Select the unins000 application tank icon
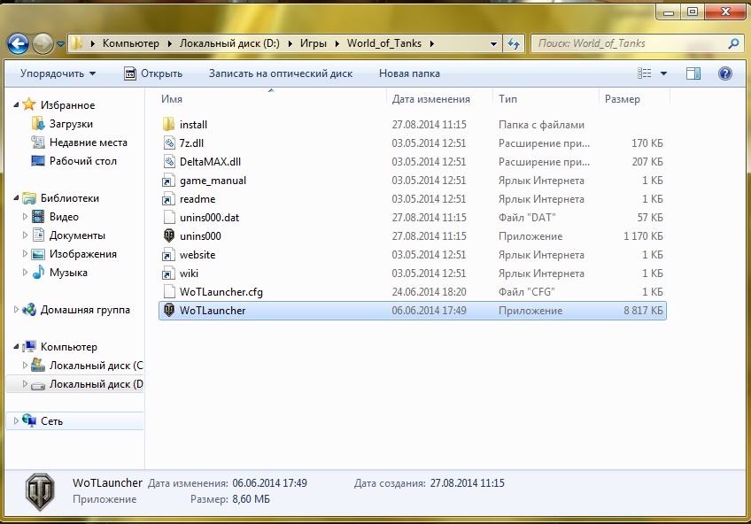The width and height of the screenshot is (751, 524). click(169, 235)
